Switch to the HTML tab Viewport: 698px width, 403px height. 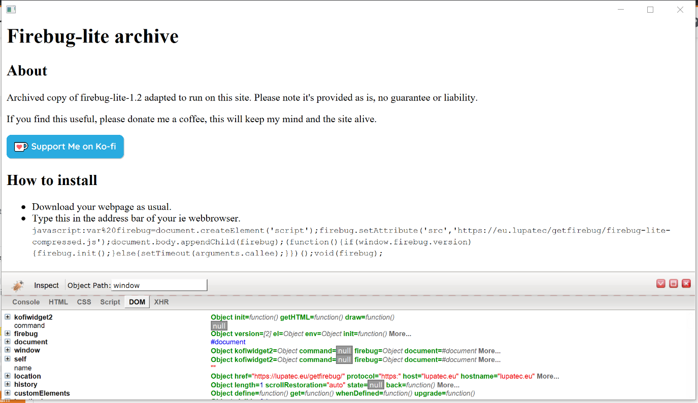click(58, 302)
